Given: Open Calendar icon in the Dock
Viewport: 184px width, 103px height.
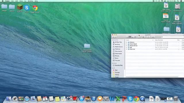Looking at the screenshot, I should (x=45, y=99).
